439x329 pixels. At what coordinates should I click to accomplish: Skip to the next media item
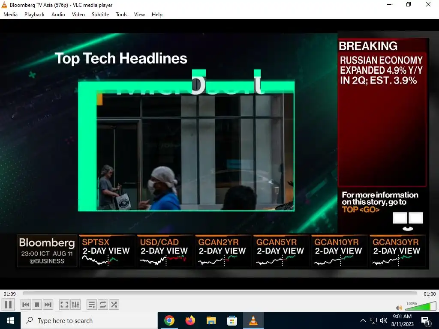48,305
